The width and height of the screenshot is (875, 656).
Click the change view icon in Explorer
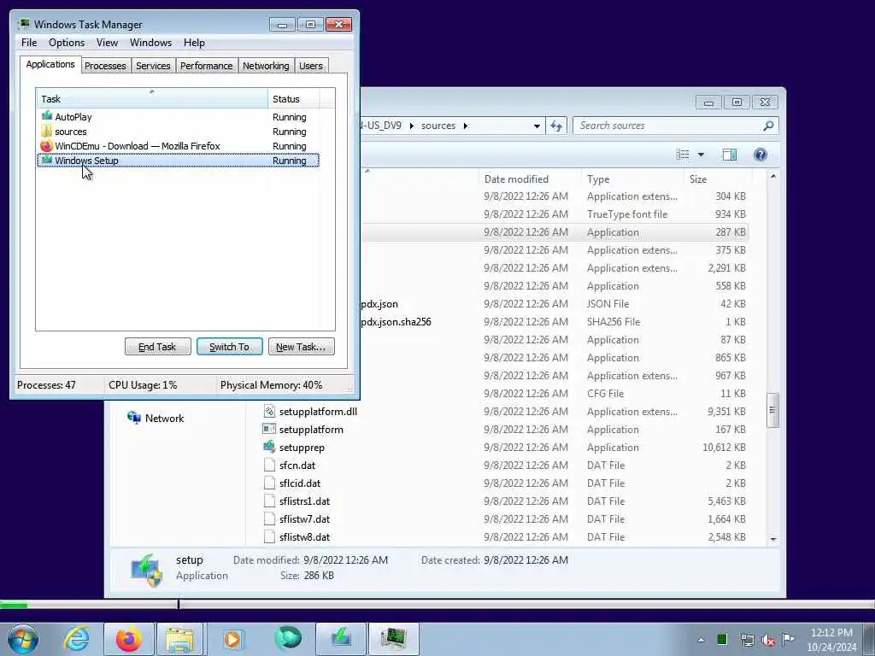(683, 155)
